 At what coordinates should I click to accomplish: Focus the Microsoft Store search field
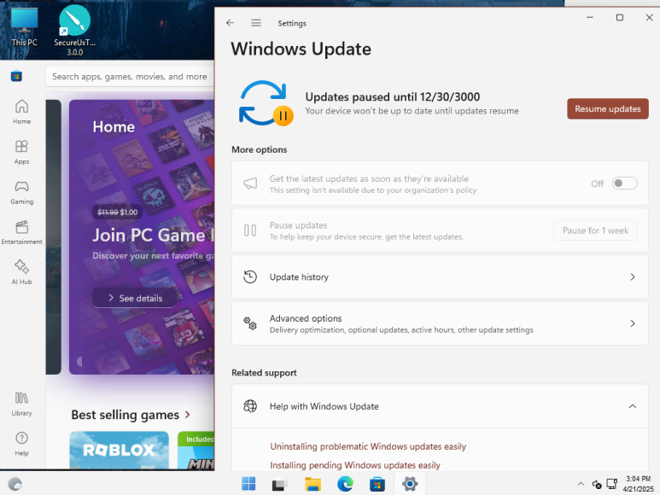[130, 77]
